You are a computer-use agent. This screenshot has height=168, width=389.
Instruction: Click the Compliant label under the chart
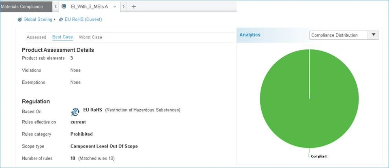click(319, 156)
